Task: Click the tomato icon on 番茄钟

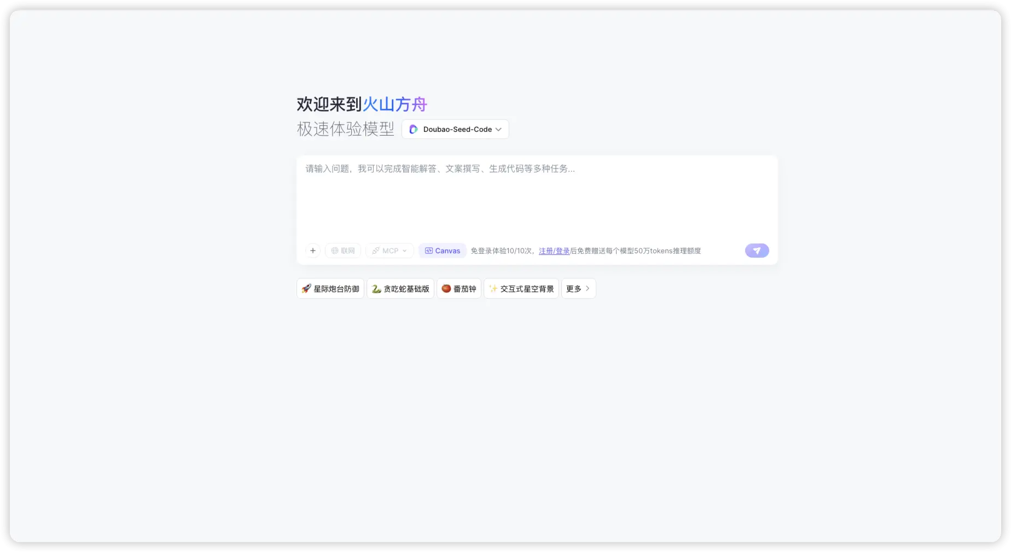Action: pos(447,288)
